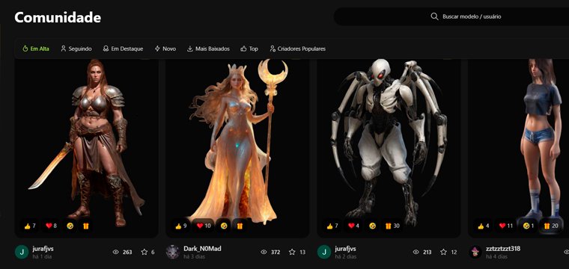The width and height of the screenshot is (569, 269).
Task: Heart the golden queen model
Action: click(204, 226)
